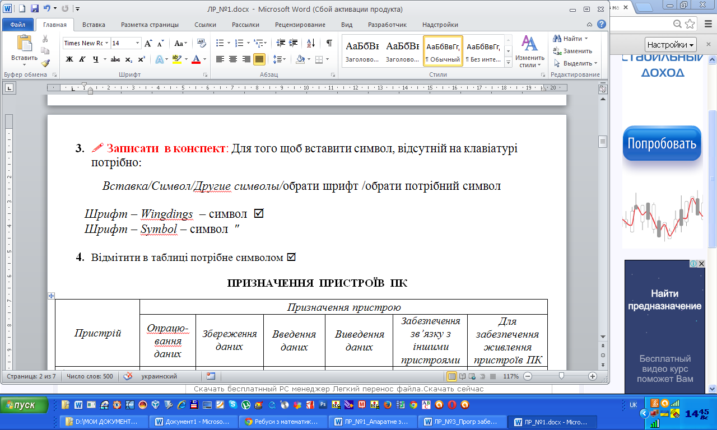Image resolution: width=717 pixels, height=430 pixels.
Task: Switch to the Вставка ribbon tab
Action: point(94,25)
